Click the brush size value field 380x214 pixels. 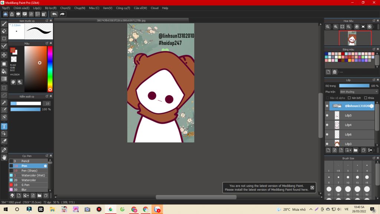(47, 104)
